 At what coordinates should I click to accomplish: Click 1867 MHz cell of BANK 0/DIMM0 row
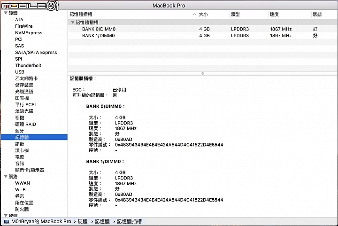click(x=281, y=29)
